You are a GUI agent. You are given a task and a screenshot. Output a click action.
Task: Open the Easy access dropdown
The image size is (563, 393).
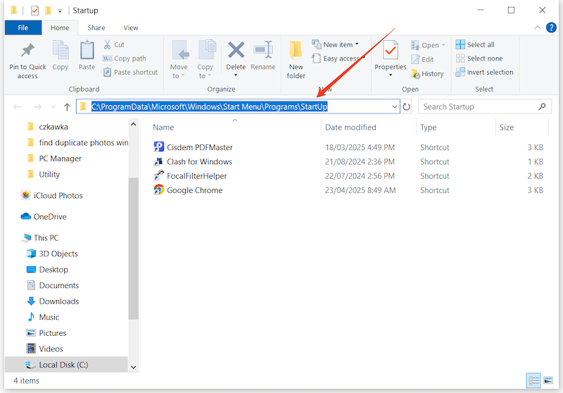pyautogui.click(x=338, y=58)
